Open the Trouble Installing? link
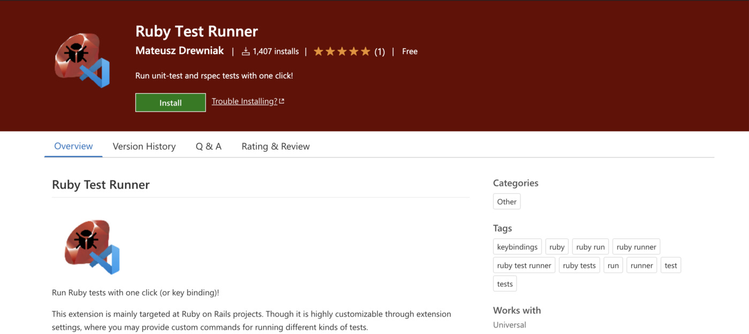Viewport: 749px width, 334px height. click(x=244, y=102)
